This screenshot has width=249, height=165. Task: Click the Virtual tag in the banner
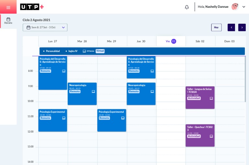[100, 51]
